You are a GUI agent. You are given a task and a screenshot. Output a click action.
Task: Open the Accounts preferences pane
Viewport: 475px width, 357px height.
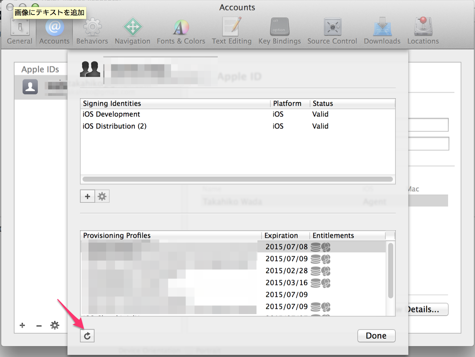point(54,30)
